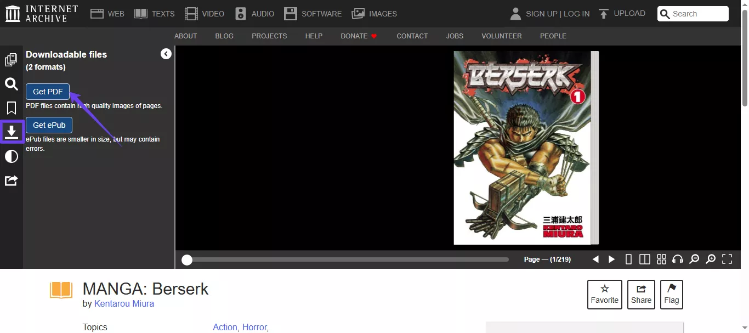
Task: Download the book with Get ePub
Action: point(49,125)
